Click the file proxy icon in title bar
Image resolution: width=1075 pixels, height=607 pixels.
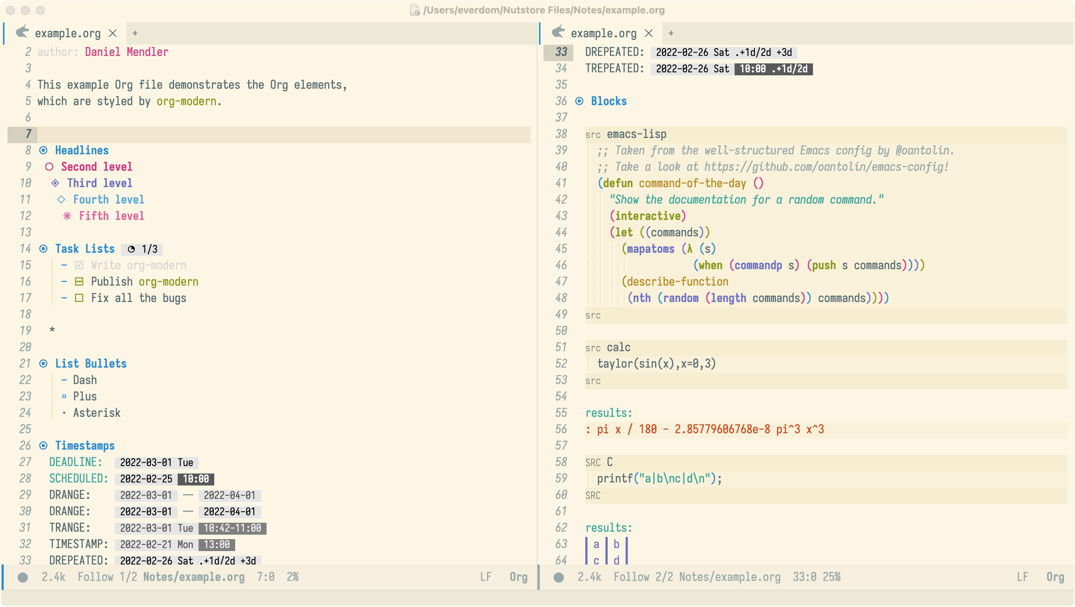pos(414,10)
